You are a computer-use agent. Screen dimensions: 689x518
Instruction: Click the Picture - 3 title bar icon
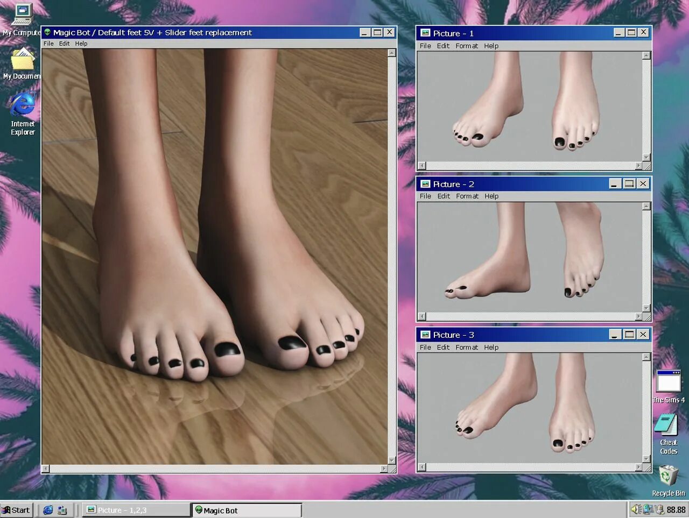point(425,335)
